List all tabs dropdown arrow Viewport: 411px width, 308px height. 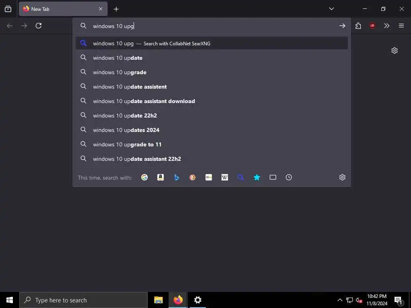point(331,9)
